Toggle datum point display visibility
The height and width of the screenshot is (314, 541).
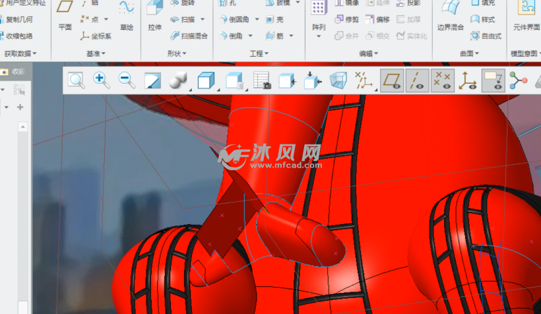tap(443, 80)
